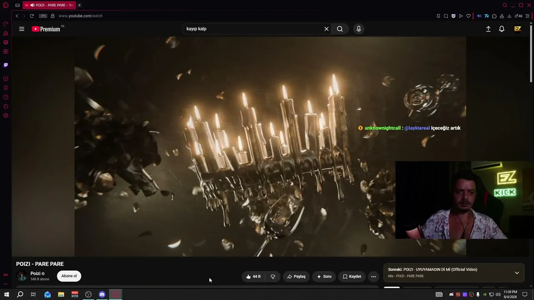Open Windows taskbar search
This screenshot has width=534, height=300.
pos(20,295)
